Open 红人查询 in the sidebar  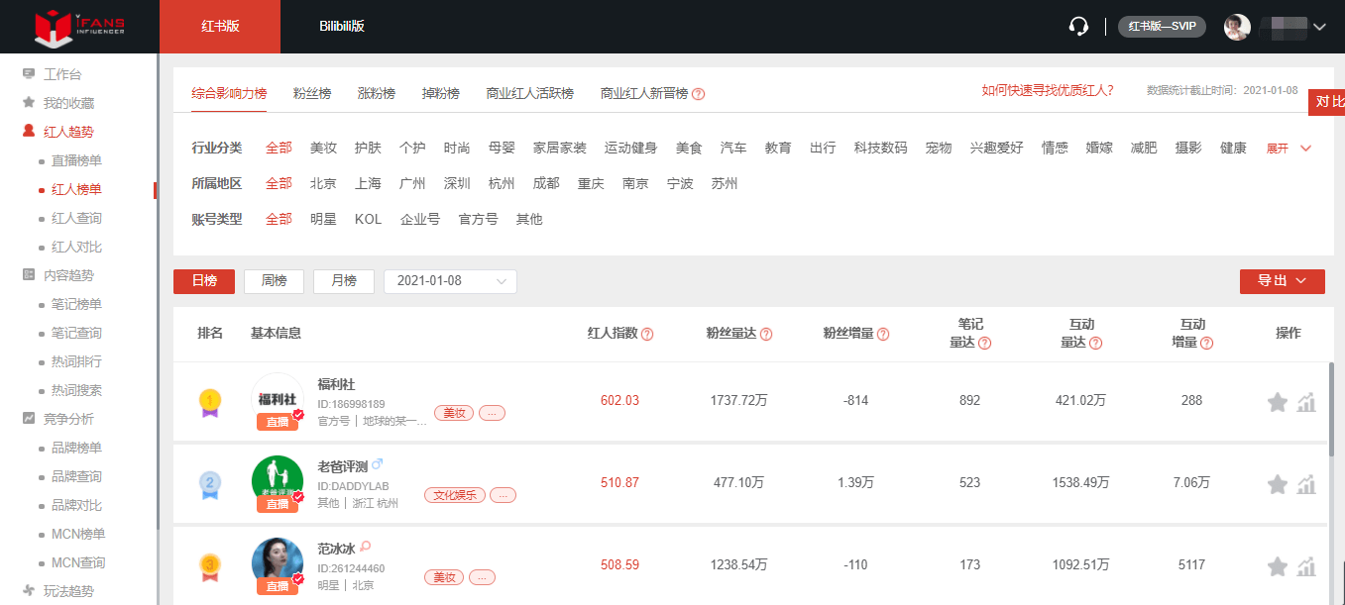pos(76,218)
